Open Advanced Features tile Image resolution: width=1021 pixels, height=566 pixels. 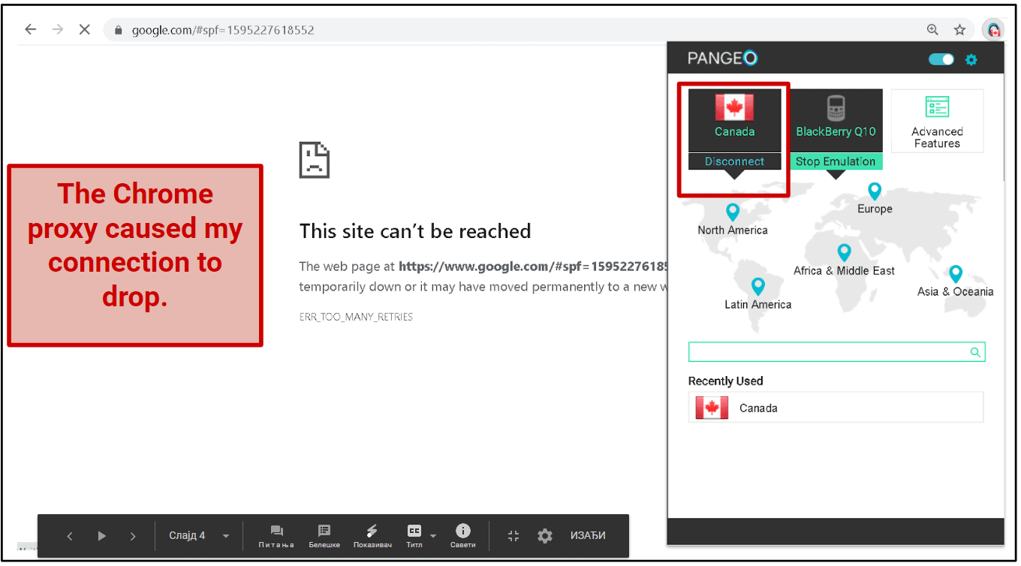click(x=937, y=121)
